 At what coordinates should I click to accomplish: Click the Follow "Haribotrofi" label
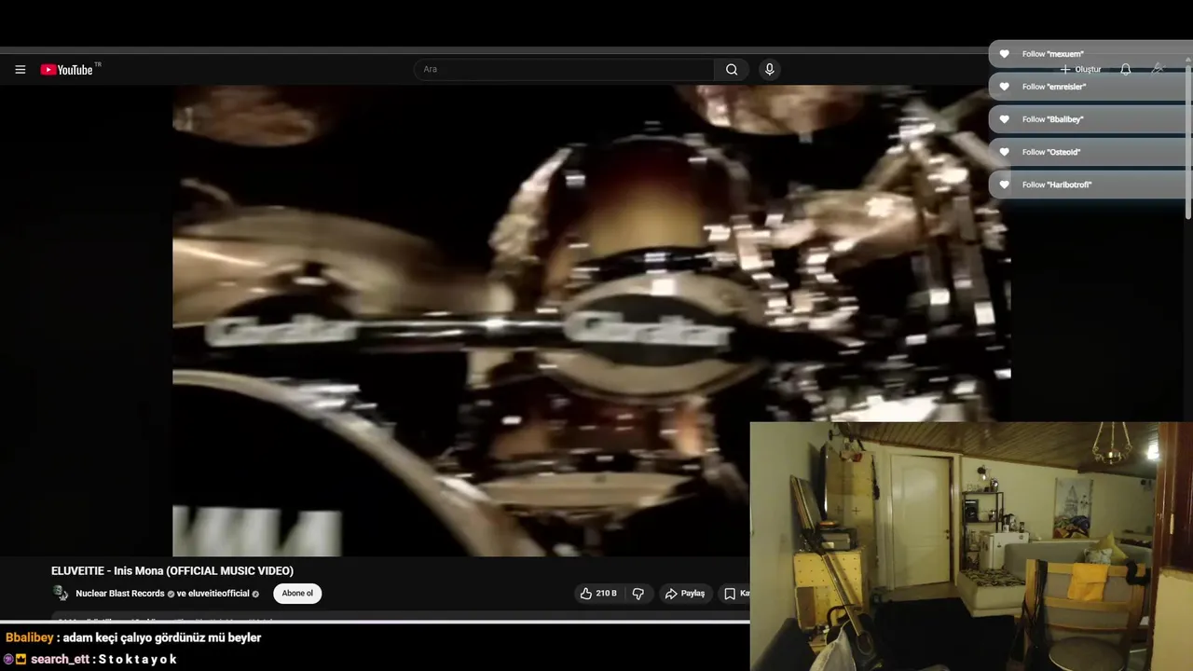pyautogui.click(x=1057, y=185)
